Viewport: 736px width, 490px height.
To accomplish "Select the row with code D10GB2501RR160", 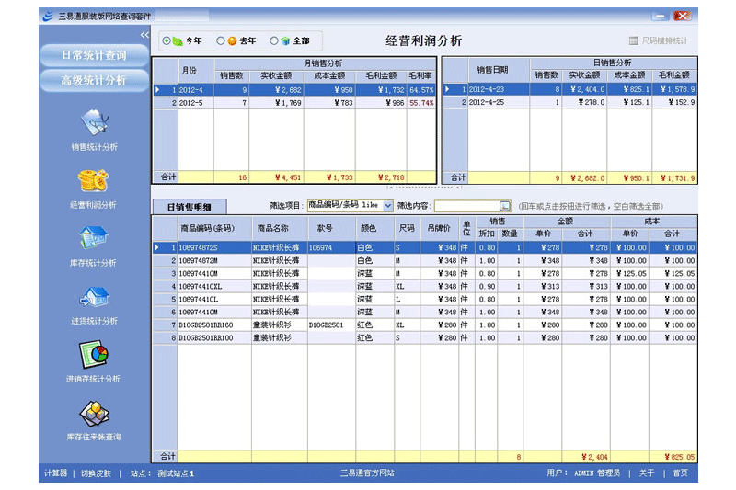I will click(x=425, y=325).
